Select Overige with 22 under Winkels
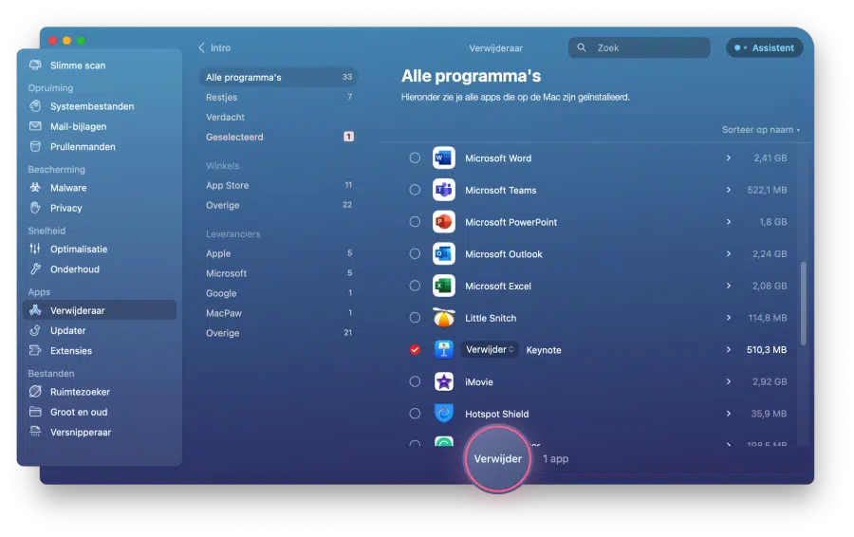Viewport: 854px width, 537px height. [279, 205]
